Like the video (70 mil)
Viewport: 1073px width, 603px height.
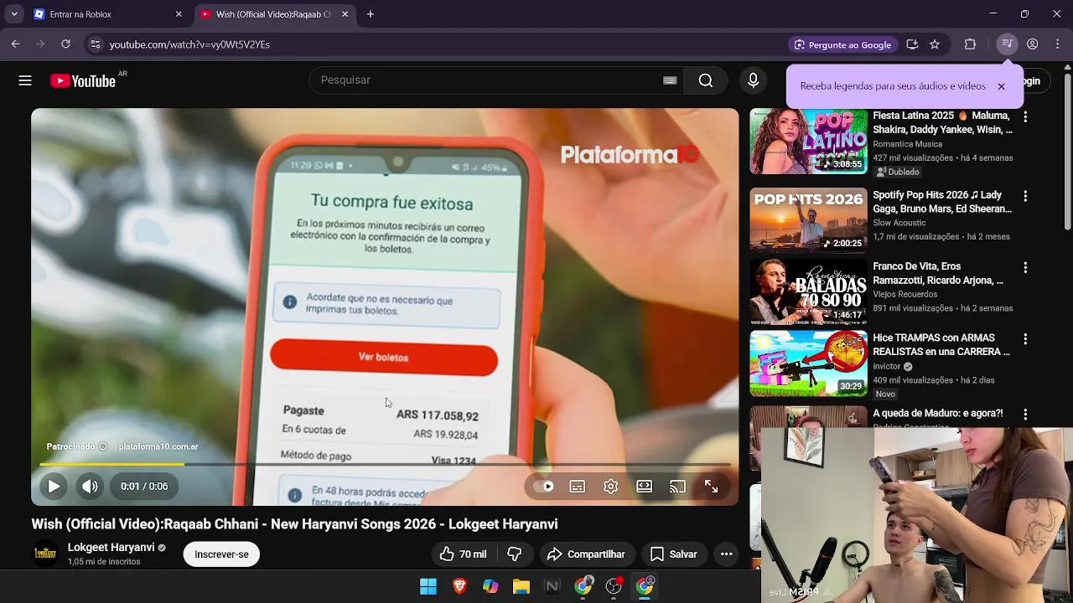pos(463,554)
